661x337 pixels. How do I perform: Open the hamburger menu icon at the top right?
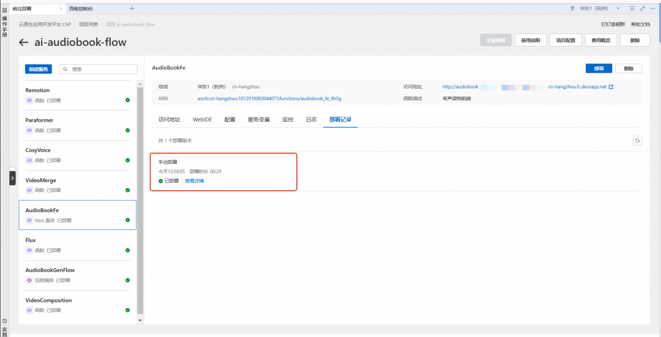(632, 8)
